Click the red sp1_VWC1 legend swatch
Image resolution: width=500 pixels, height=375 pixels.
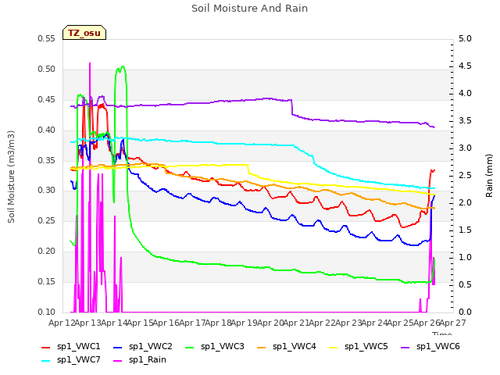pos(46,347)
